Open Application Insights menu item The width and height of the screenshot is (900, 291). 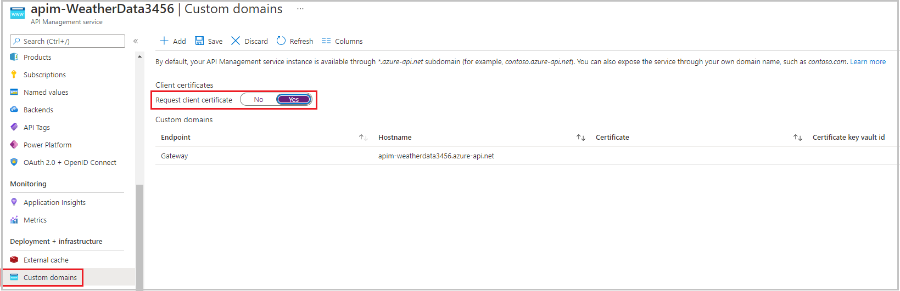[54, 202]
